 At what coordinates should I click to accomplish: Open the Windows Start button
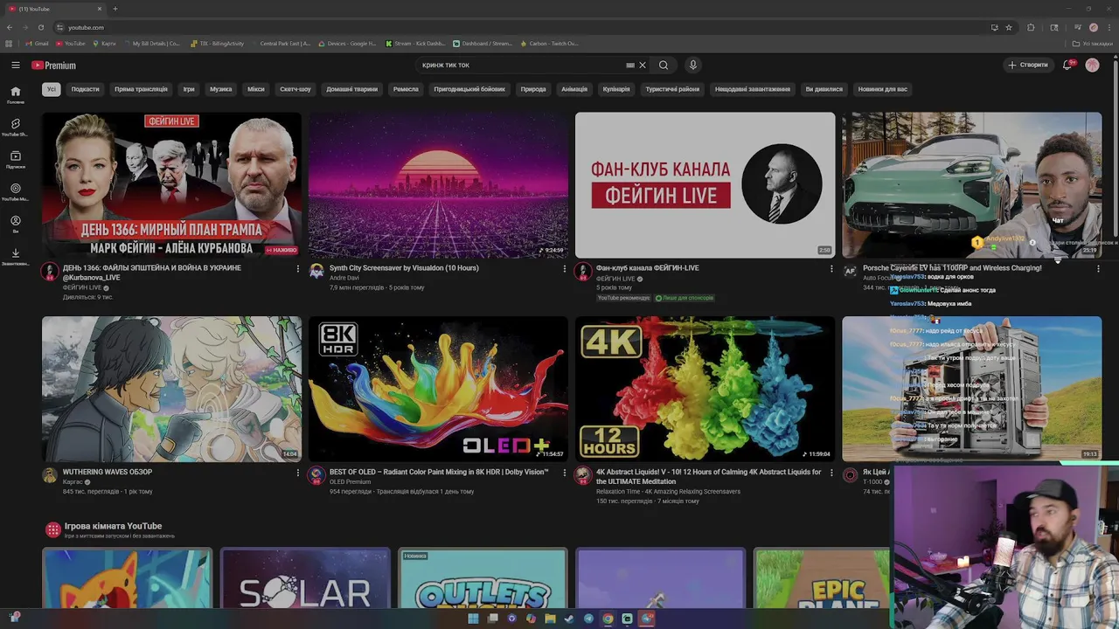[473, 619]
